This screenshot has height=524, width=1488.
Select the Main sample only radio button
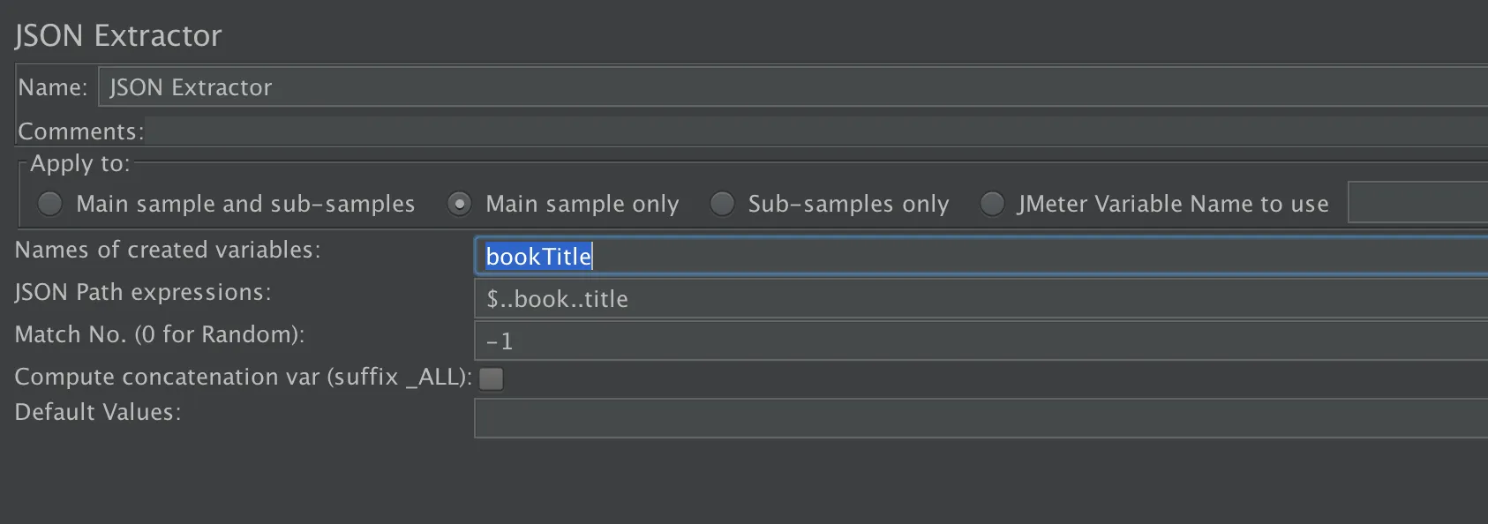[459, 204]
